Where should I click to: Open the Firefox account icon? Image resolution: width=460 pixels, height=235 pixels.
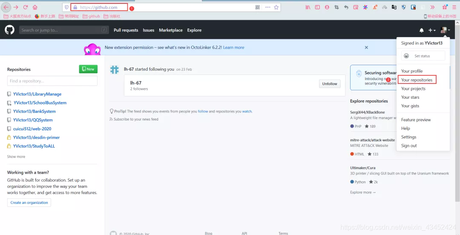[x=327, y=7]
